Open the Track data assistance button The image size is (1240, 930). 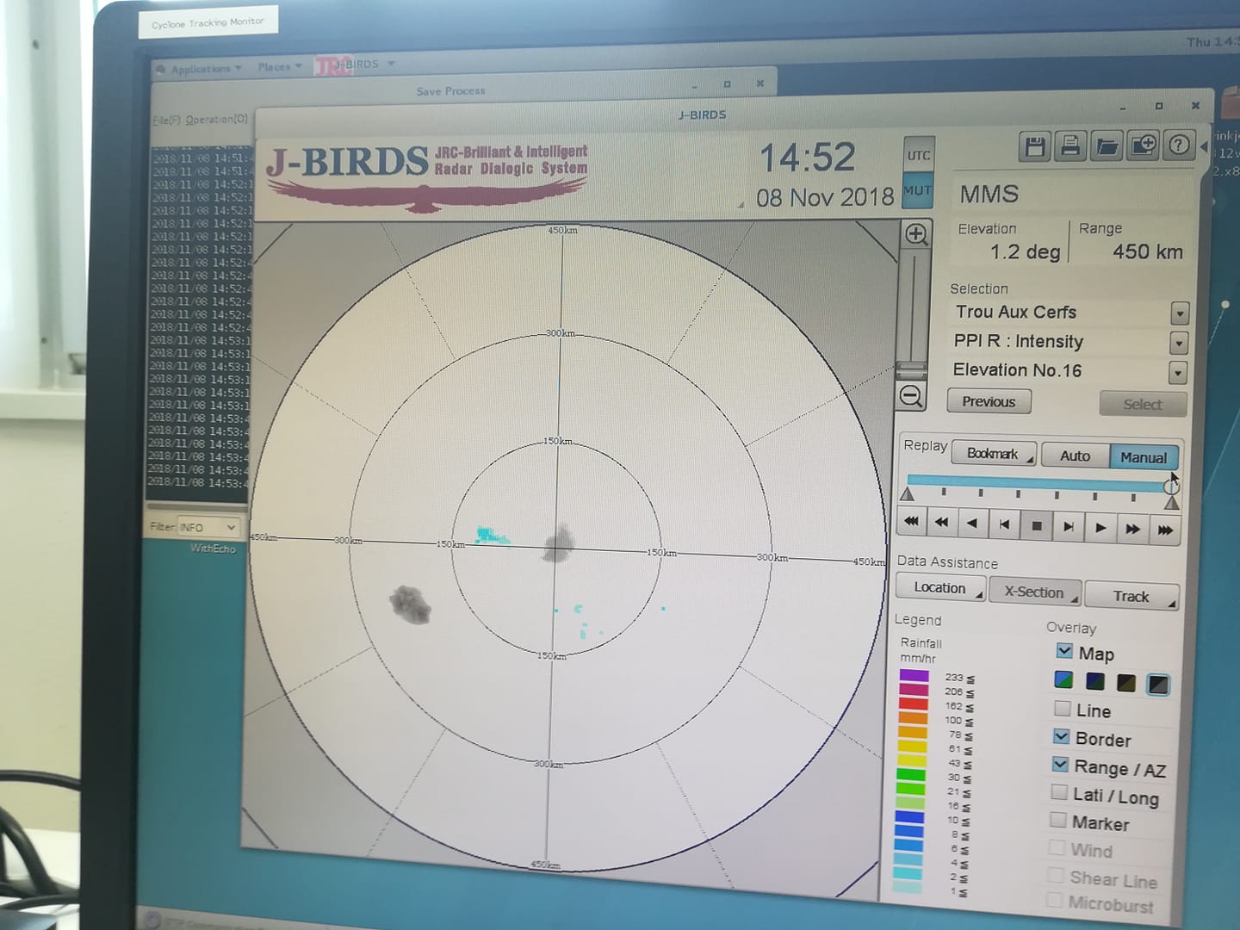click(1131, 596)
